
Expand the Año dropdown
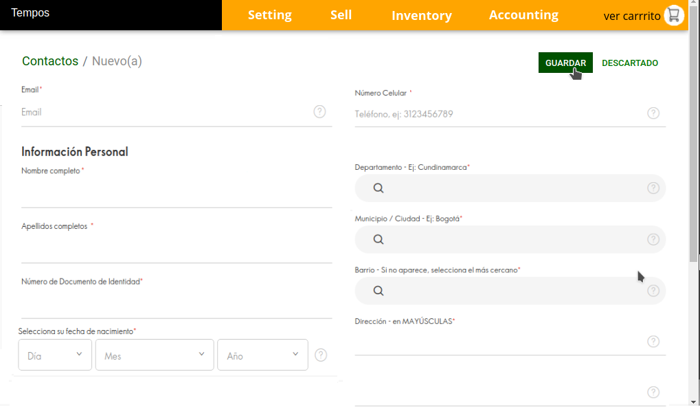262,355
